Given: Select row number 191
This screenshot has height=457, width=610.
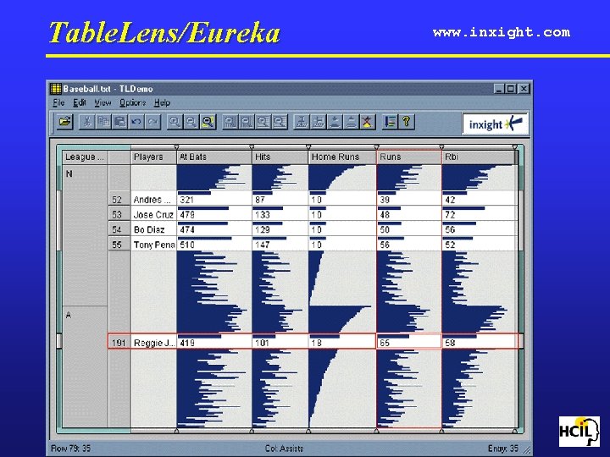Looking at the screenshot, I should (x=119, y=343).
